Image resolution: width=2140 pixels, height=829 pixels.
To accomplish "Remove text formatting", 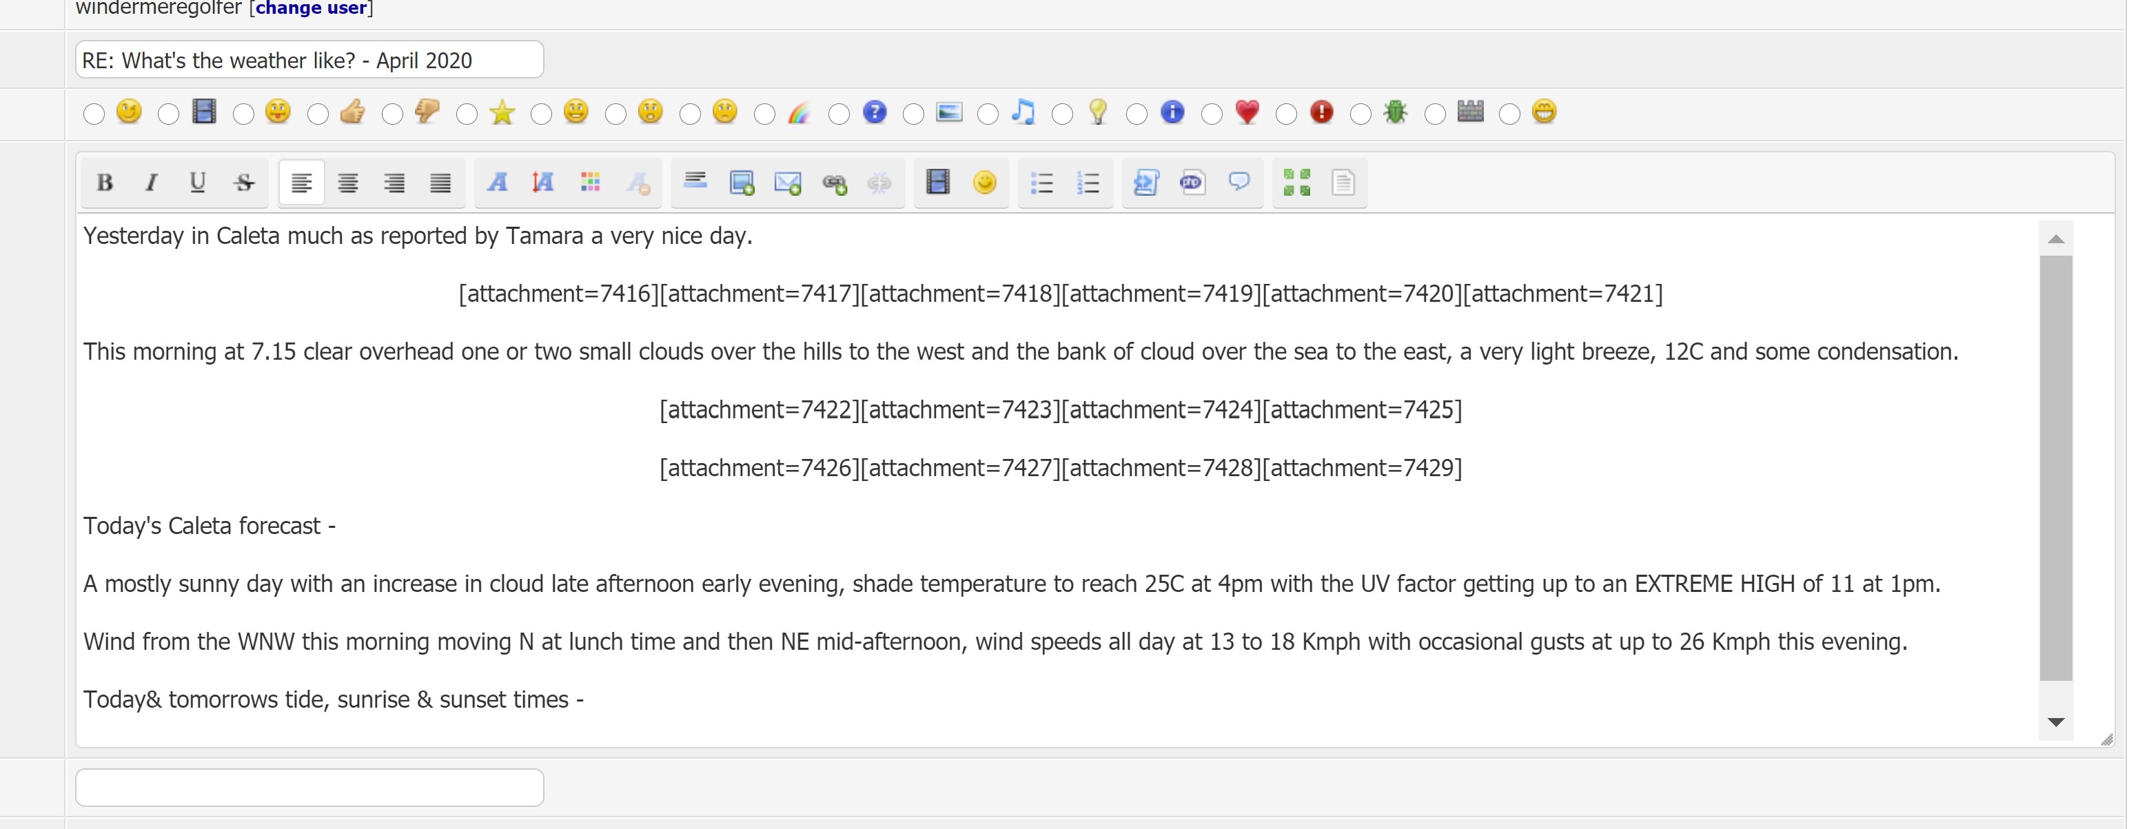I will point(638,183).
